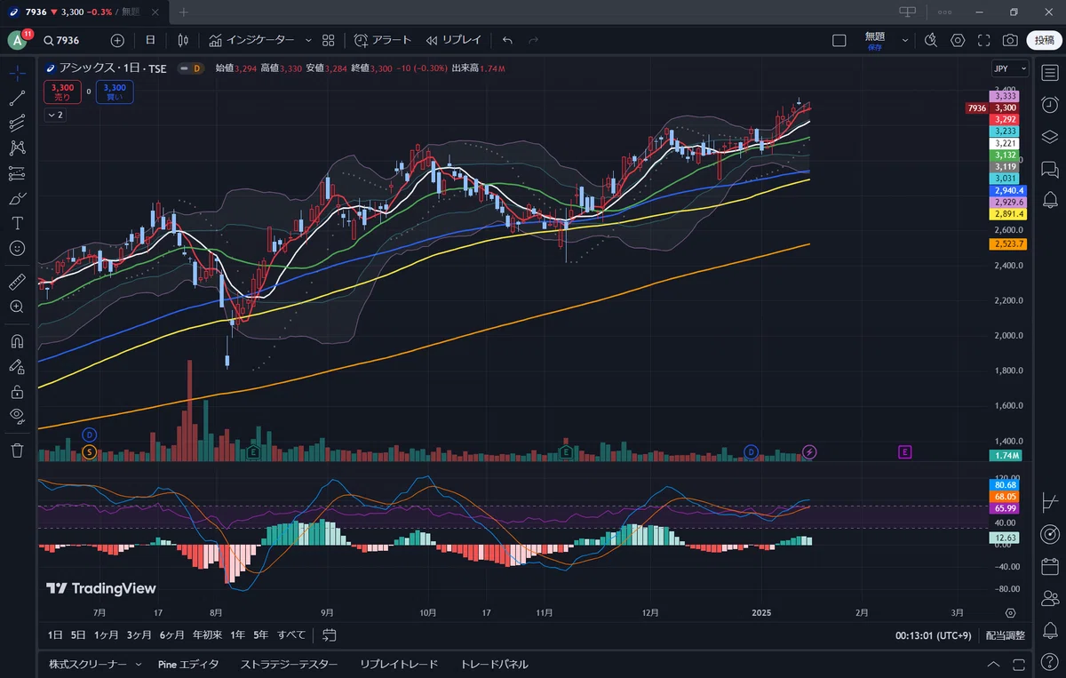1066x678 pixels.
Task: Select the text annotation tool
Action: [17, 223]
